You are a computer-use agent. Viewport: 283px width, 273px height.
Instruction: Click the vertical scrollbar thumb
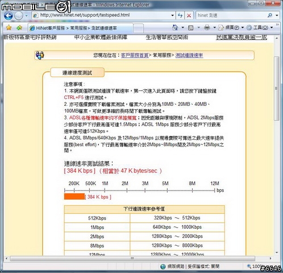point(277,88)
